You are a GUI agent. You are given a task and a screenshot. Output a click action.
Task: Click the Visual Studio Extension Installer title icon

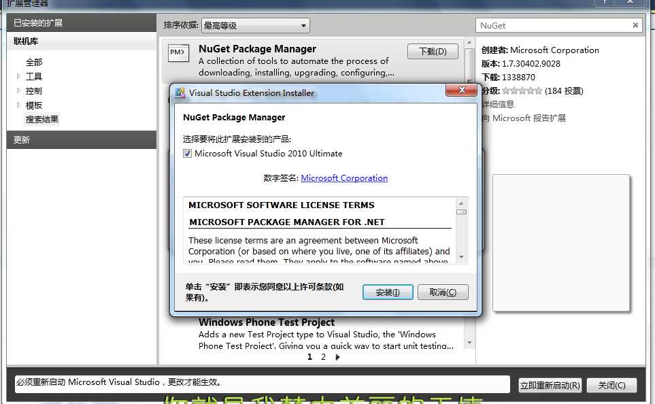180,92
